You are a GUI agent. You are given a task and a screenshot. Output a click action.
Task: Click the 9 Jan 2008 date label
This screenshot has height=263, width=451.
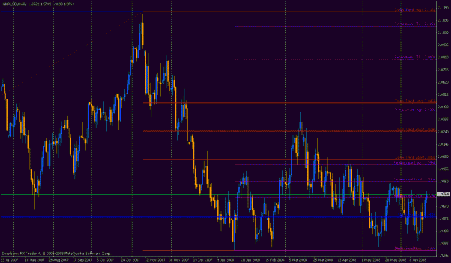[x=225, y=260]
